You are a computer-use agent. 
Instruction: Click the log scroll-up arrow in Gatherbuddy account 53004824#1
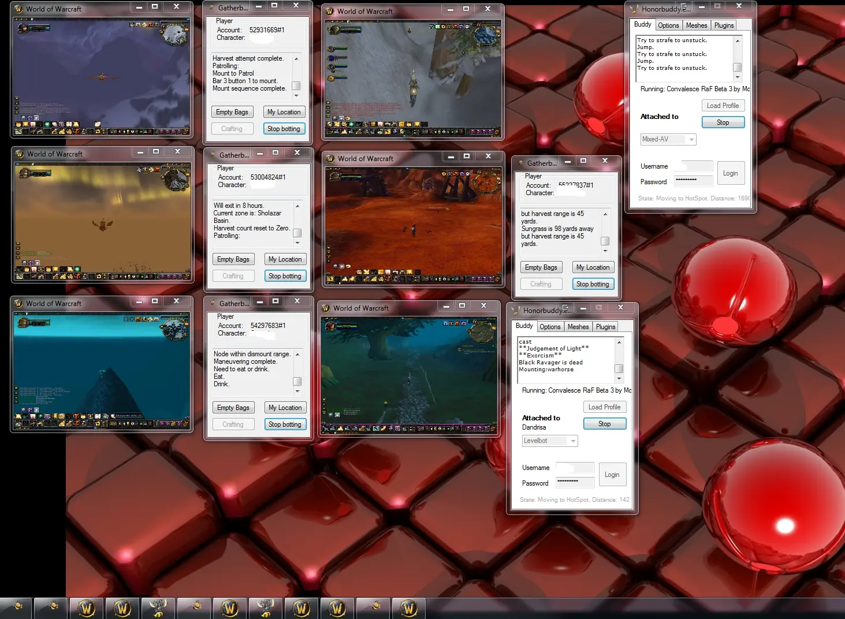(x=297, y=206)
